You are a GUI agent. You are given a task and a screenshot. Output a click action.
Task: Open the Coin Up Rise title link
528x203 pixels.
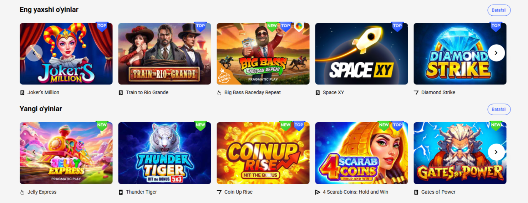click(238, 192)
